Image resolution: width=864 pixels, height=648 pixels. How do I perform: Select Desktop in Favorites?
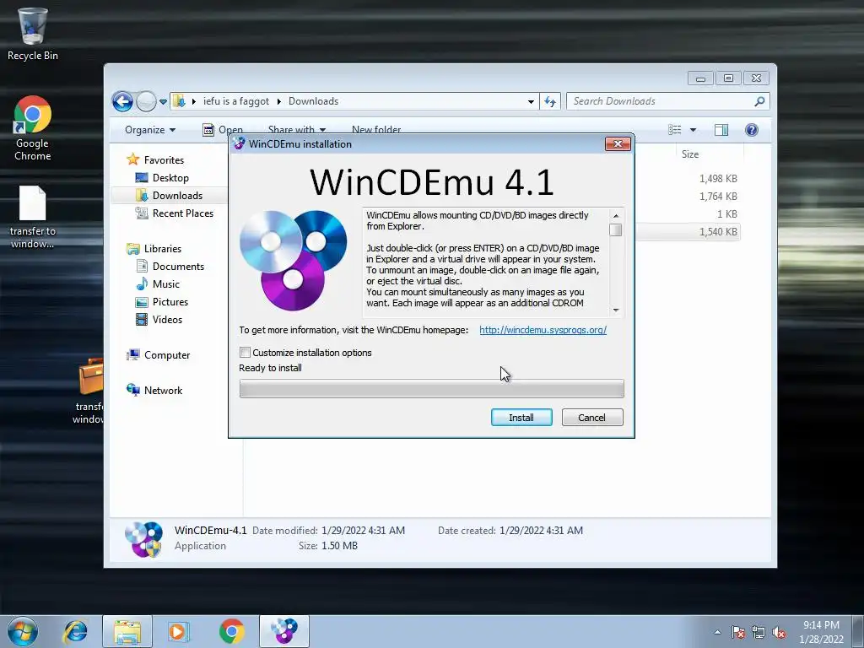[x=170, y=178]
